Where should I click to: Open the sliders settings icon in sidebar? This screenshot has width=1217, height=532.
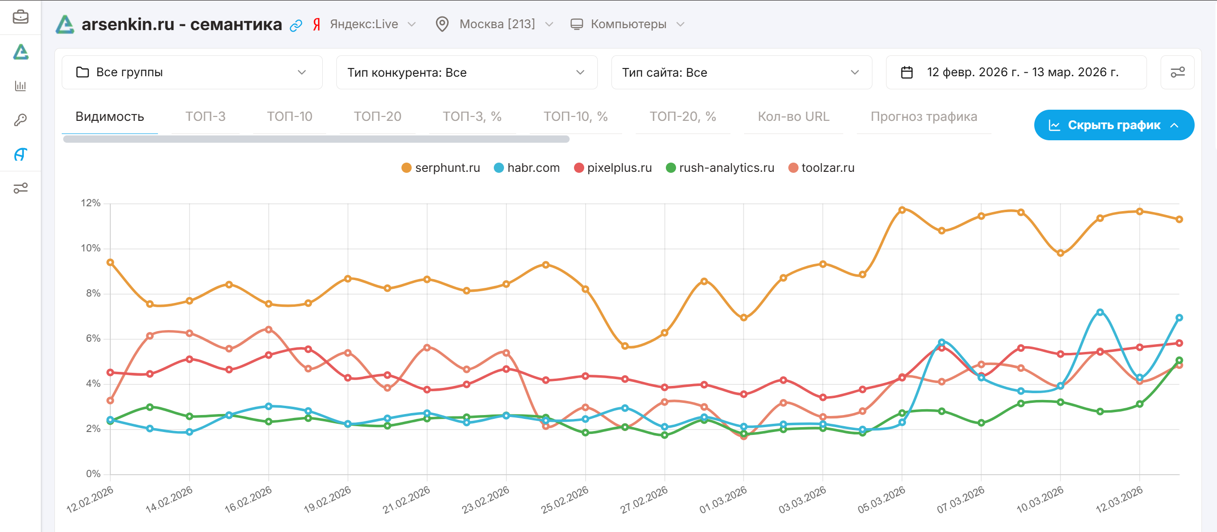pyautogui.click(x=20, y=188)
